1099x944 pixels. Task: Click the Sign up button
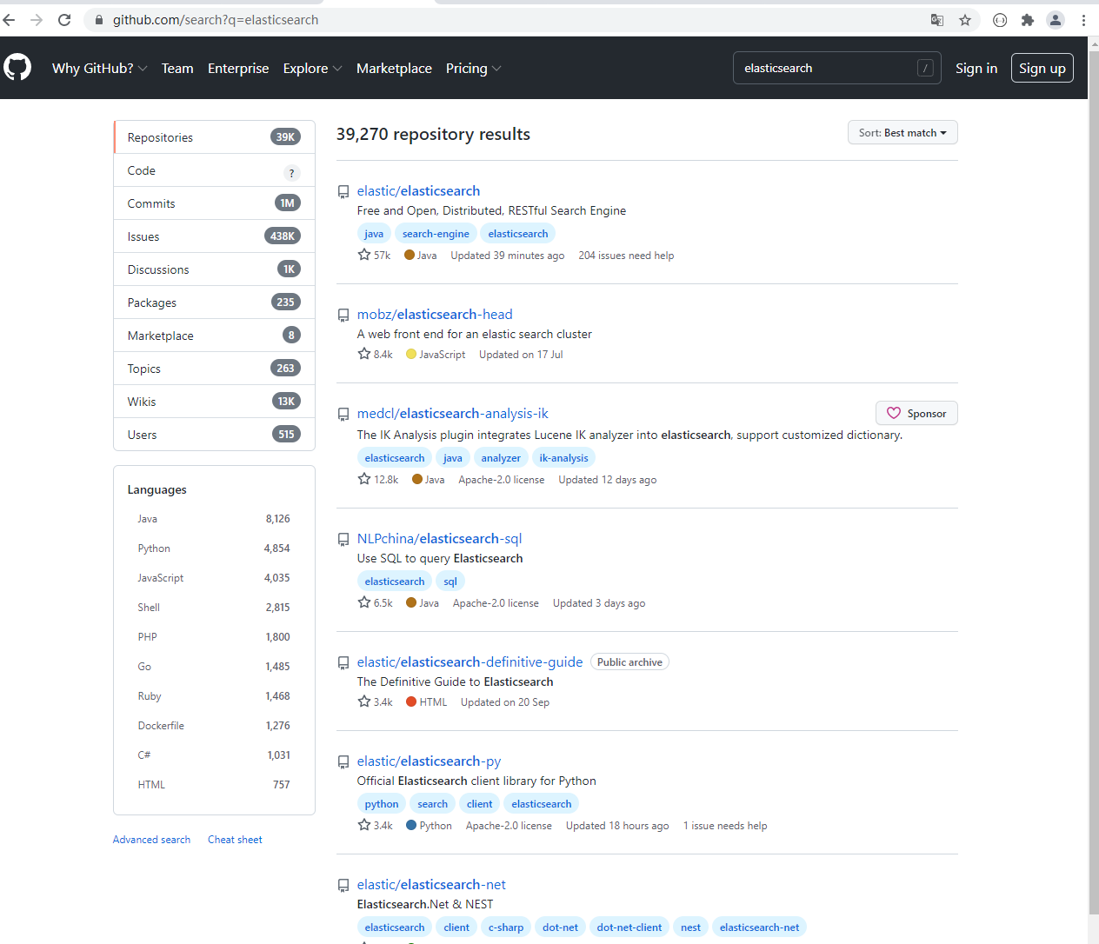click(1042, 68)
